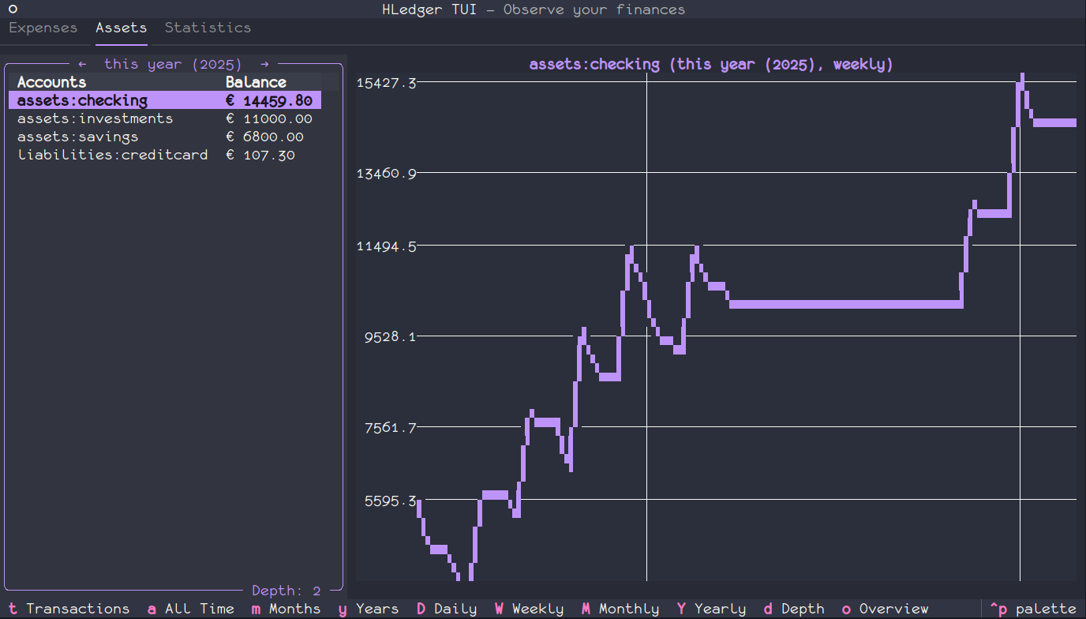Switch to the Expenses tab
1086x619 pixels.
tap(43, 27)
